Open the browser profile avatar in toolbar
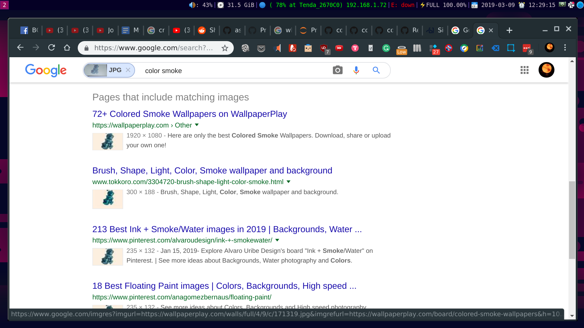Viewport: 584px width, 328px height. coord(550,47)
